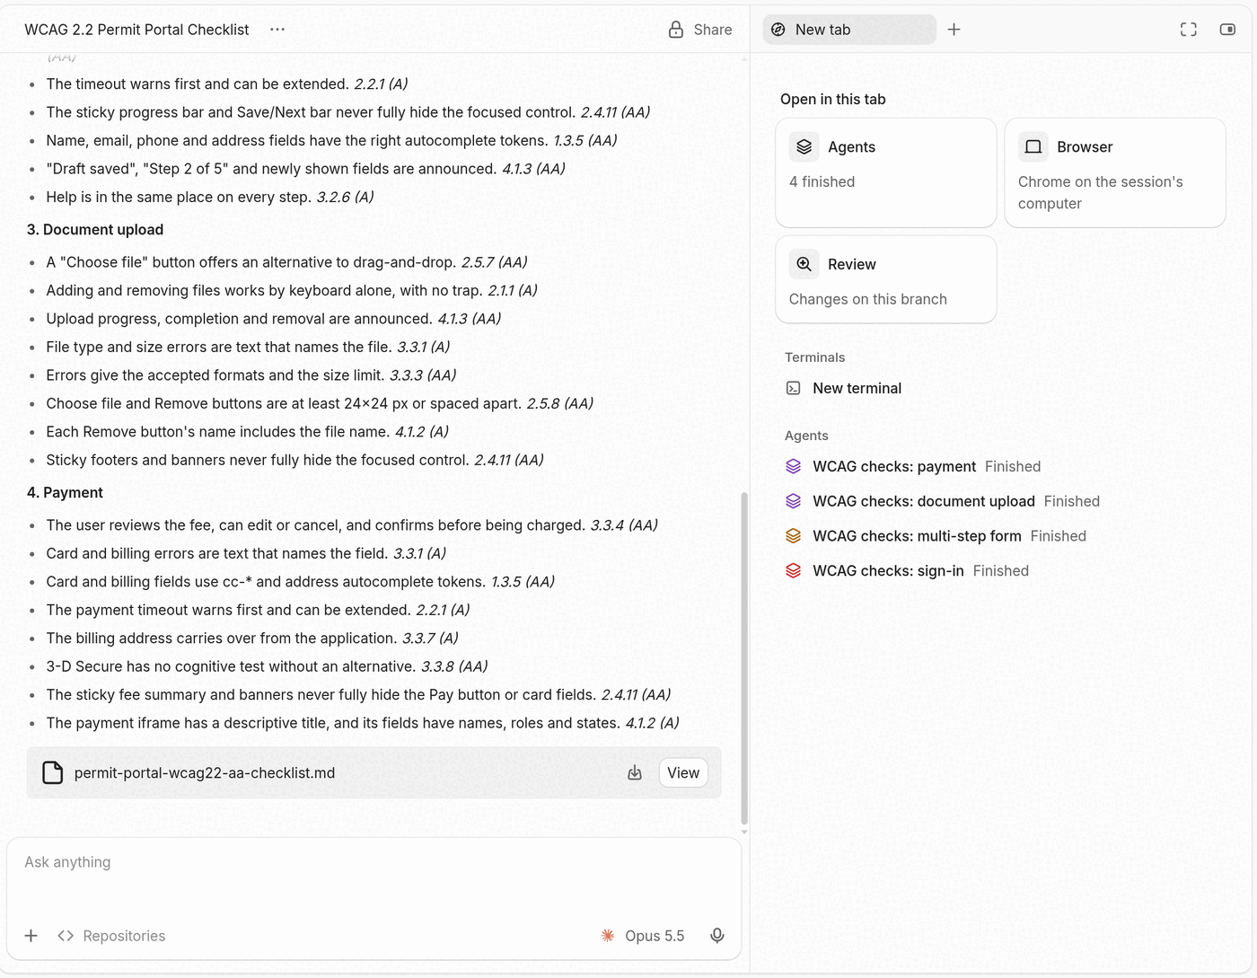This screenshot has height=978, width=1257.
Task: Open a new tab with the plus icon
Action: [954, 30]
